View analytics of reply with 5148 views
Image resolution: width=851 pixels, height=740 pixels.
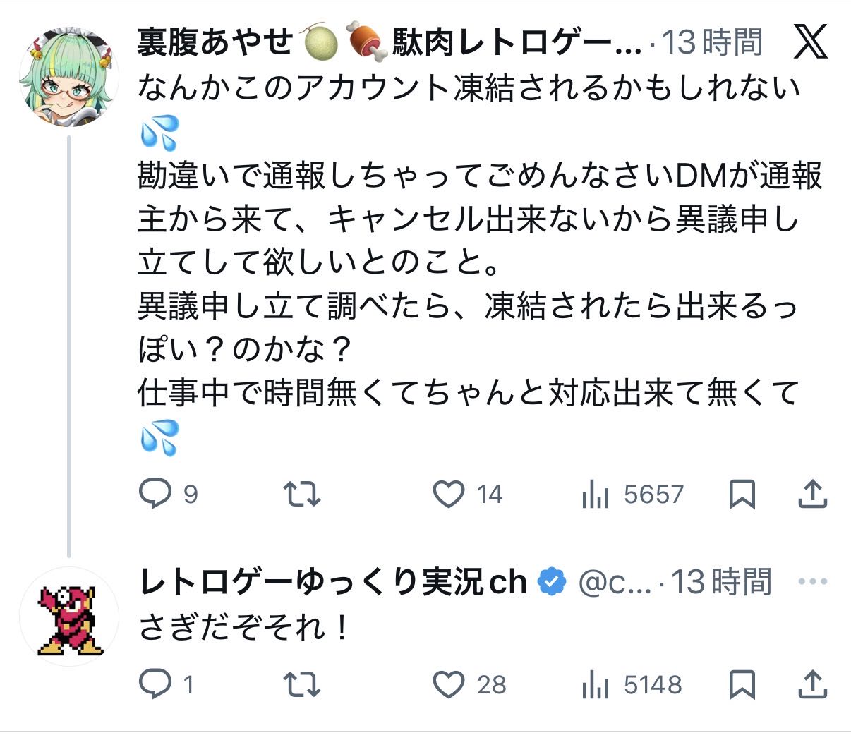[595, 684]
